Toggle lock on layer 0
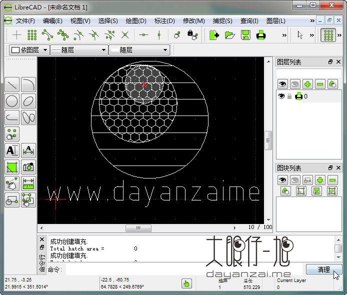 (x=289, y=96)
